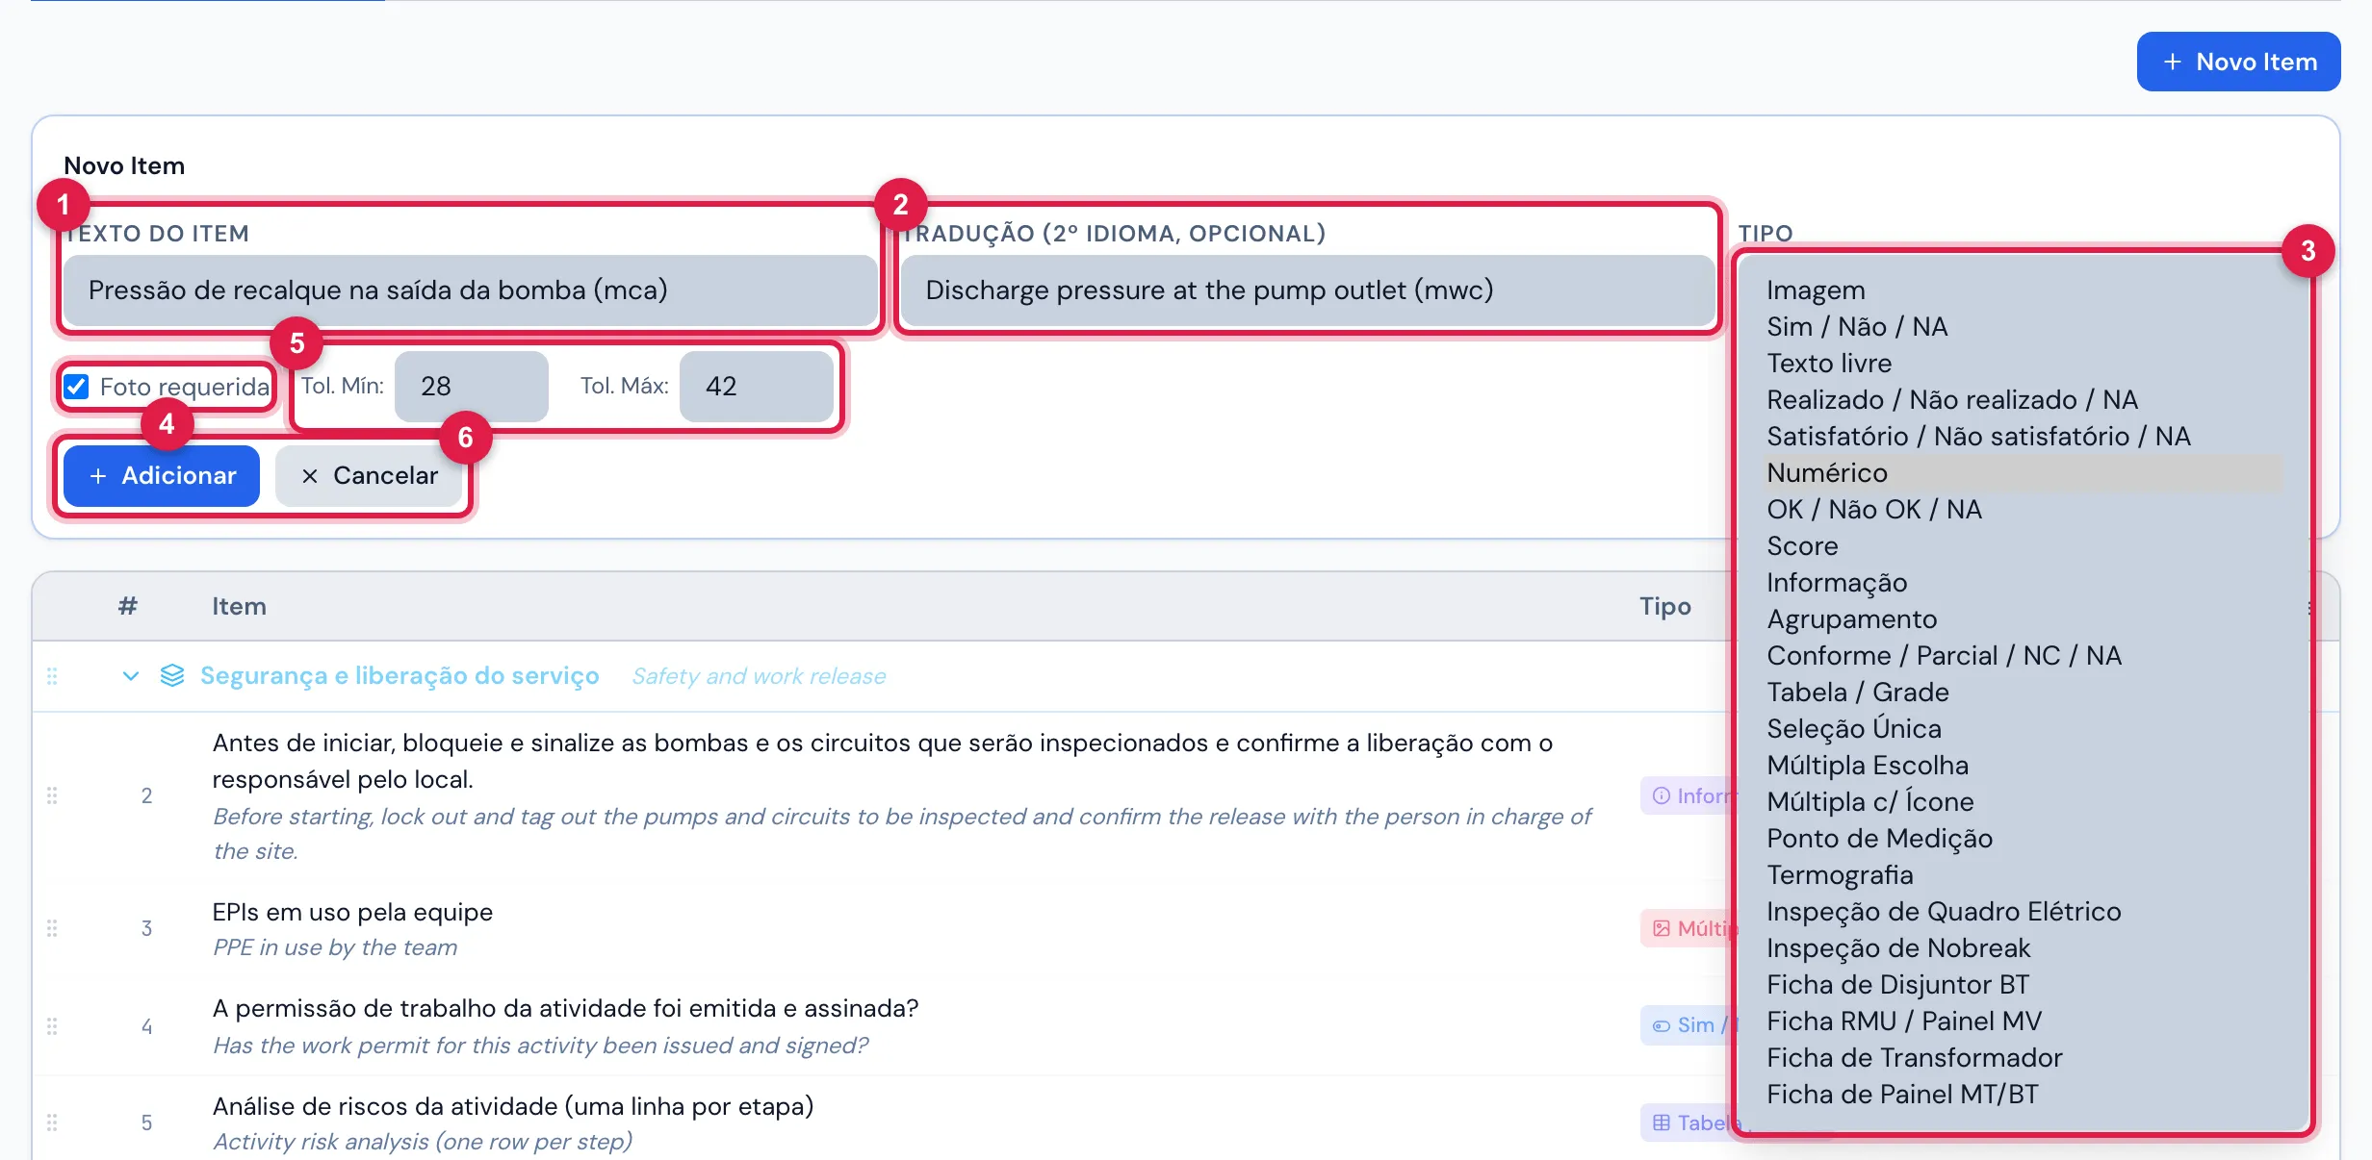Screen dimensions: 2372x1160
Task: Click the Tol. Máx field showing 42
Action: [757, 387]
